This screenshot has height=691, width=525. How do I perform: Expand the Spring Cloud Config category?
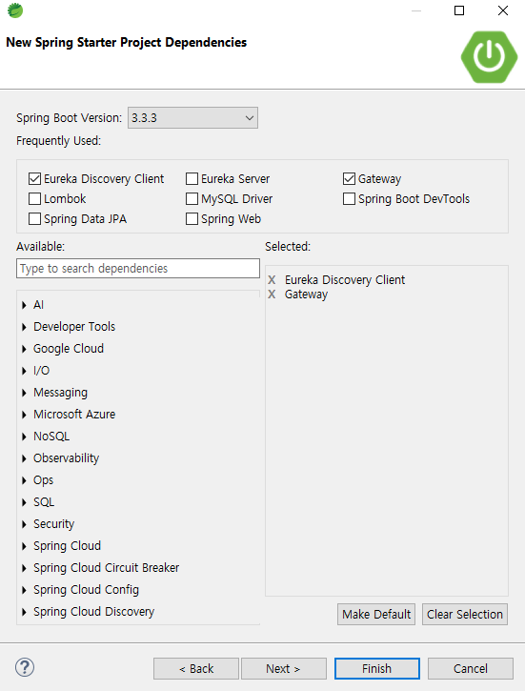[x=24, y=590]
